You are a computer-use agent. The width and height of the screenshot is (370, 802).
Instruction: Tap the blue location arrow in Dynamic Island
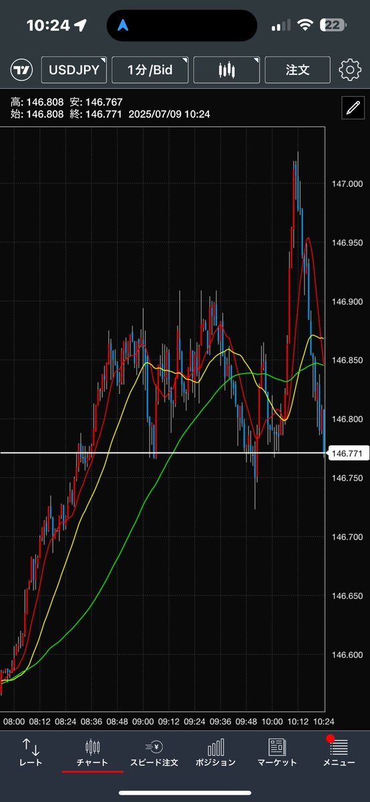[x=123, y=25]
